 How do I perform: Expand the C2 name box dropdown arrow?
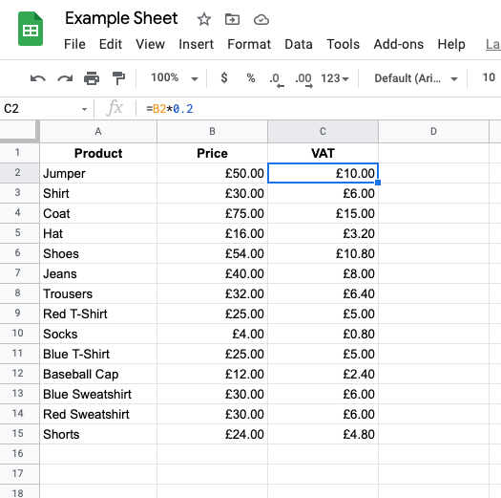(84, 110)
